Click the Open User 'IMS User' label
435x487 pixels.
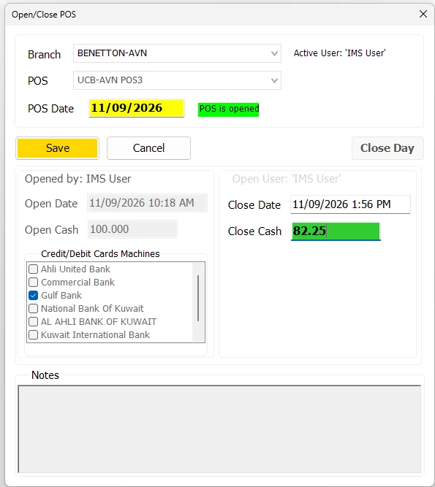pos(287,179)
